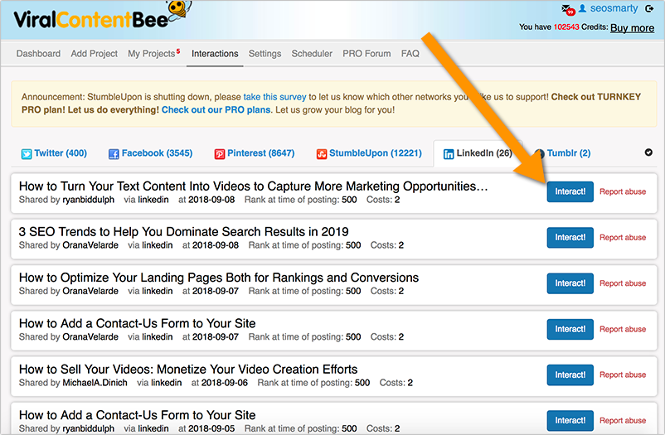Viewport: 665px width, 435px height.
Task: Click the 102543 credits count
Action: pyautogui.click(x=566, y=27)
